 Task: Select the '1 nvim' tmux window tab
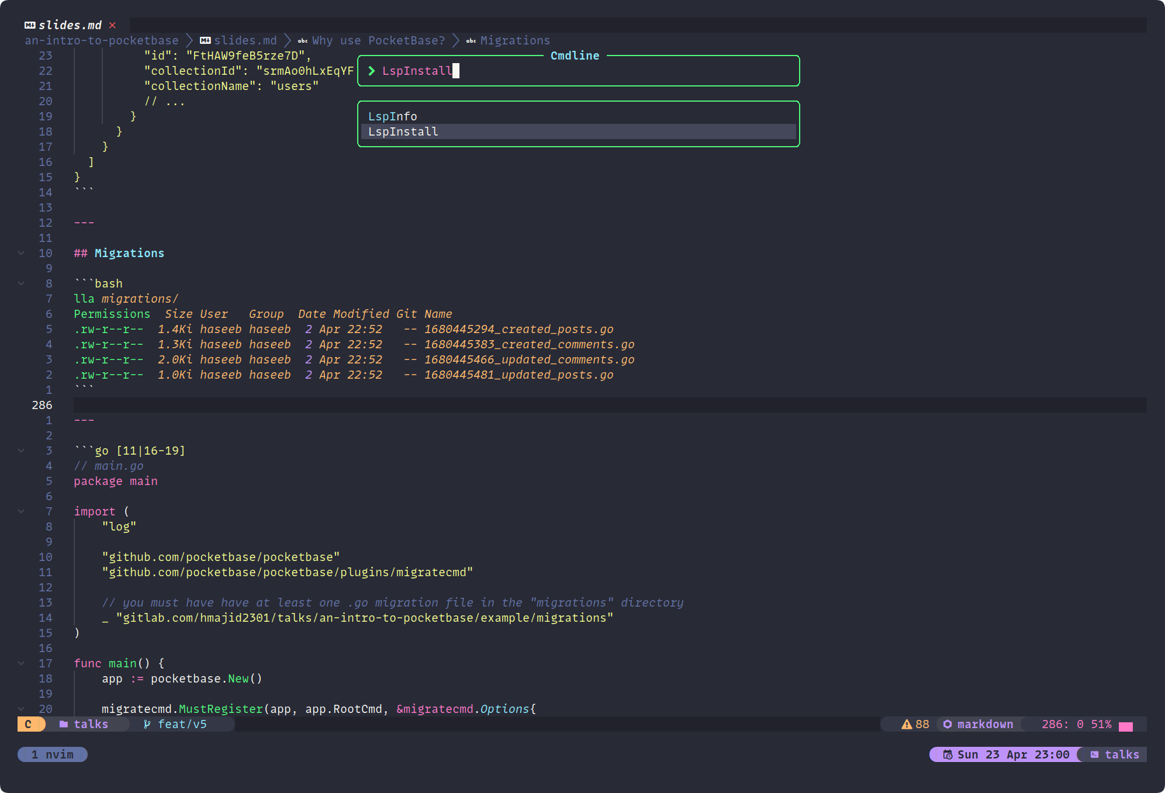pyautogui.click(x=53, y=754)
